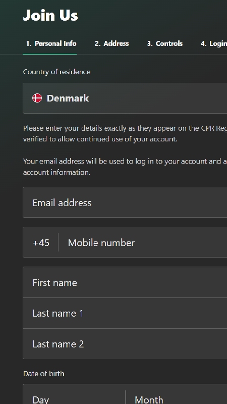Viewport: 227px width, 404px height.
Task: Click the CPR Register details instruction text
Action: pos(125,134)
